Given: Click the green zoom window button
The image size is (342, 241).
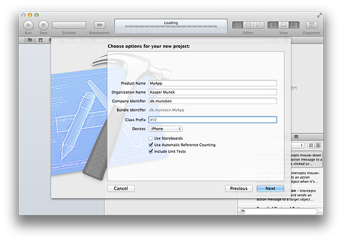Looking at the screenshot, I should coord(36,15).
